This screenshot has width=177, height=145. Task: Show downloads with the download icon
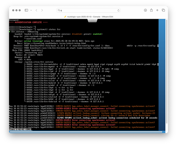[x=145, y=10]
